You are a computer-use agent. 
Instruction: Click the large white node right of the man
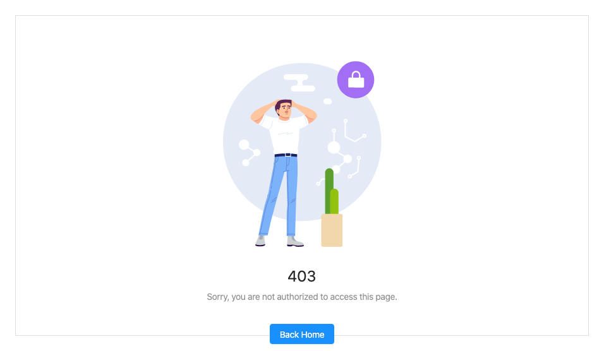[x=334, y=147]
